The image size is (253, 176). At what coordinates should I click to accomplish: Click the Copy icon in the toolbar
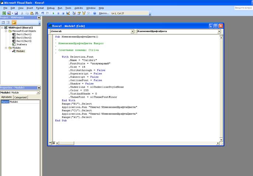pos(27,13)
